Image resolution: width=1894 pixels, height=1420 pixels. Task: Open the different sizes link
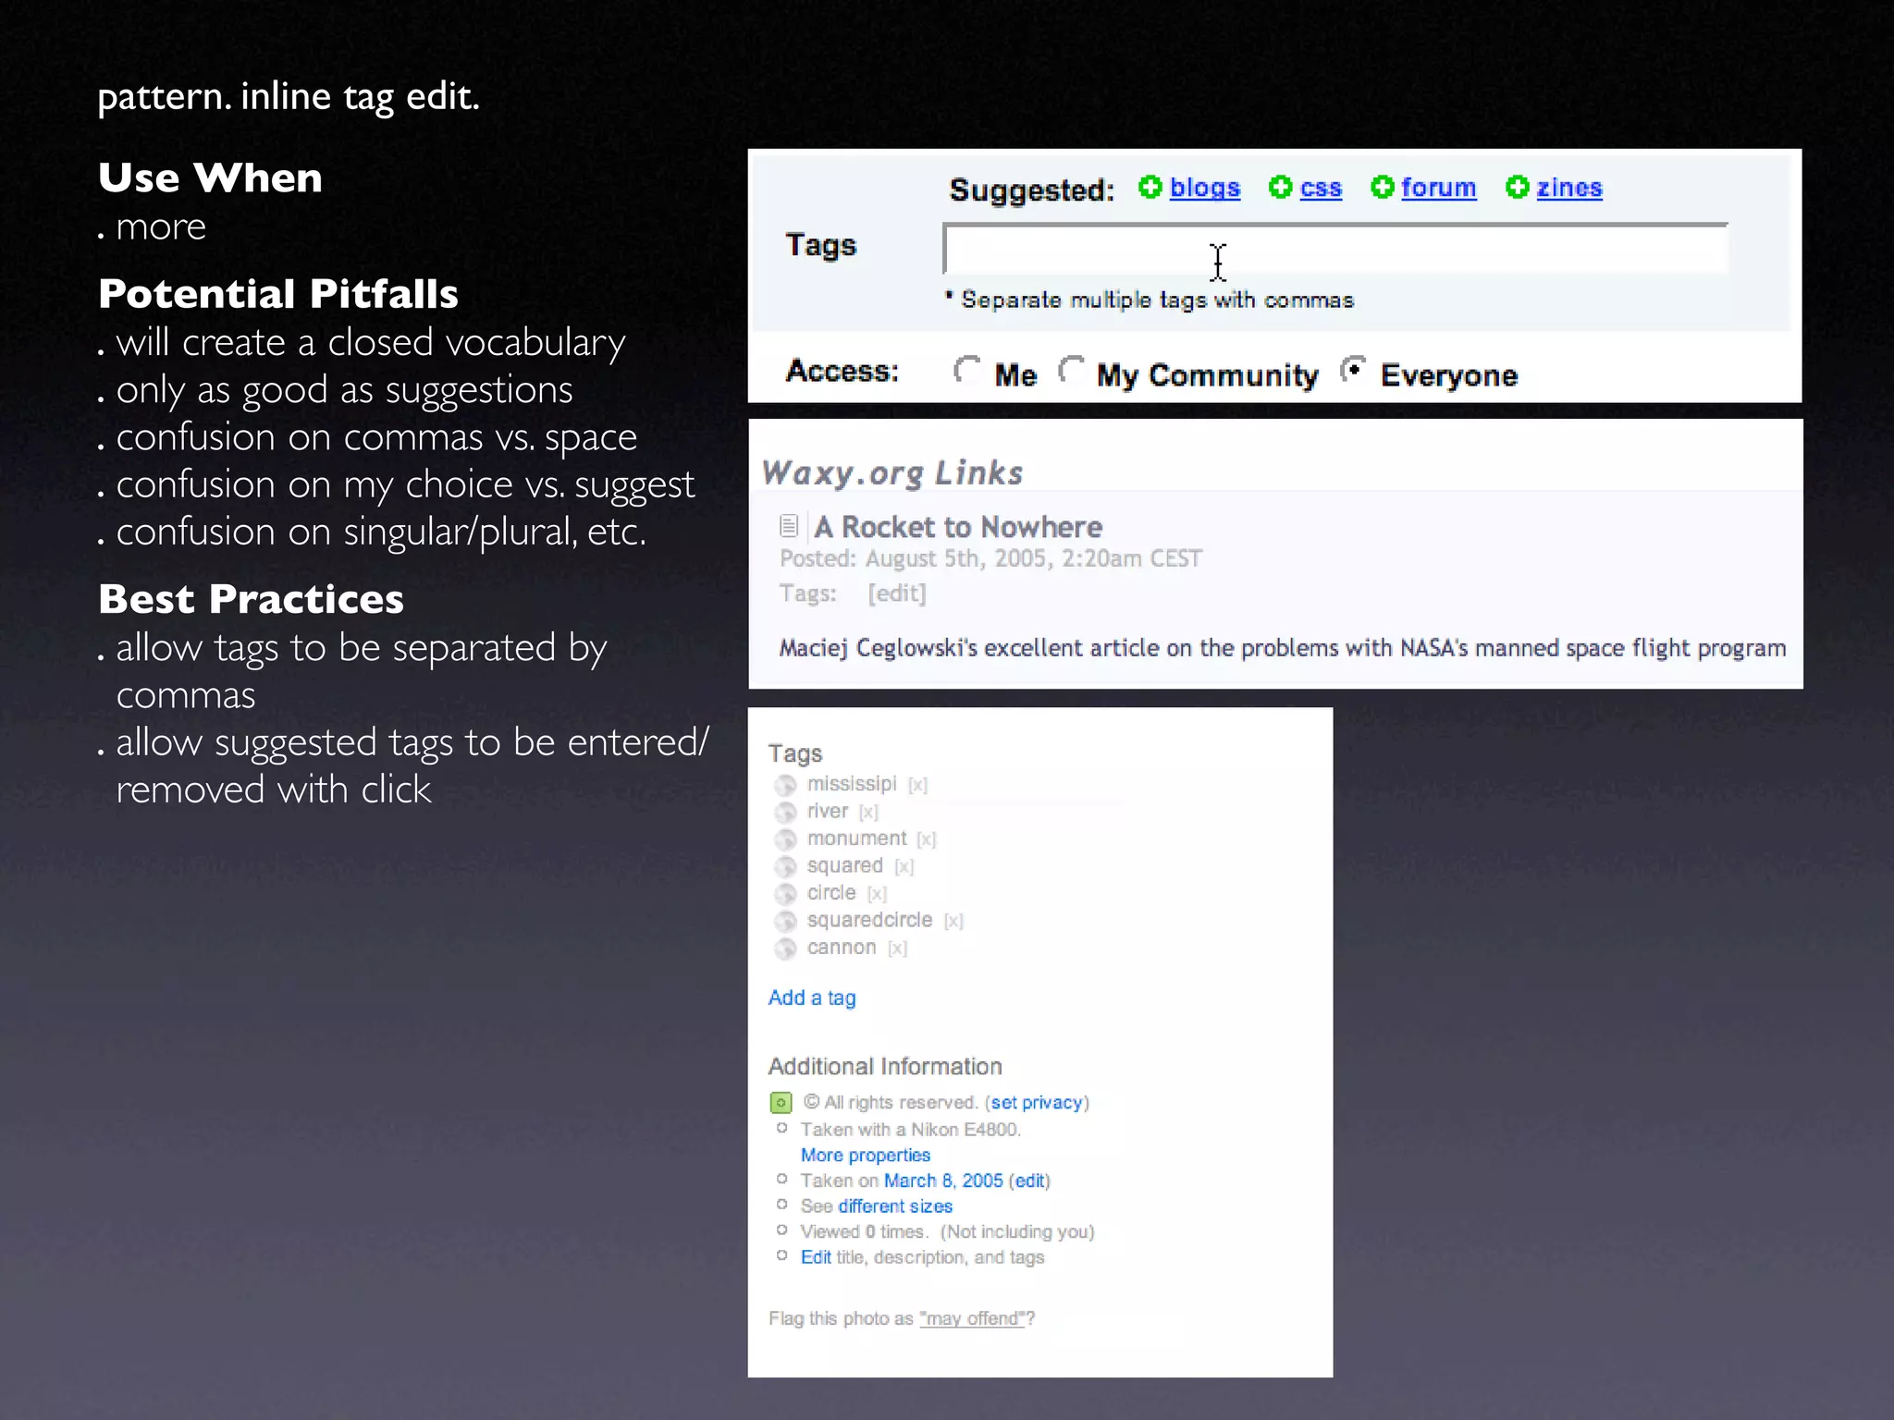[895, 1206]
